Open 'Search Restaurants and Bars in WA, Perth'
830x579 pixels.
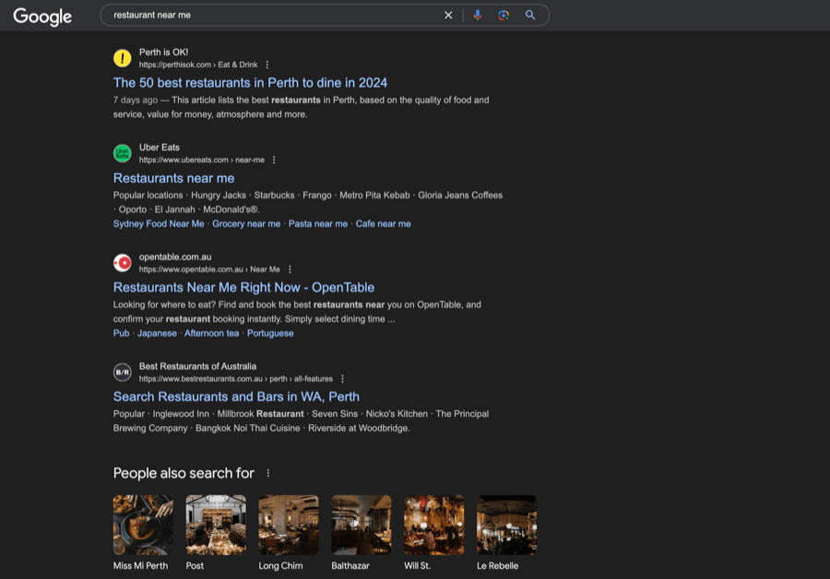click(x=236, y=397)
